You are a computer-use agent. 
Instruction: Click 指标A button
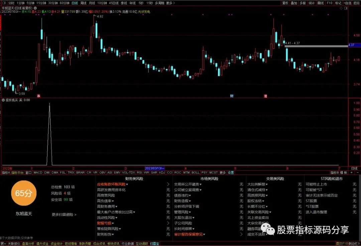point(6,172)
